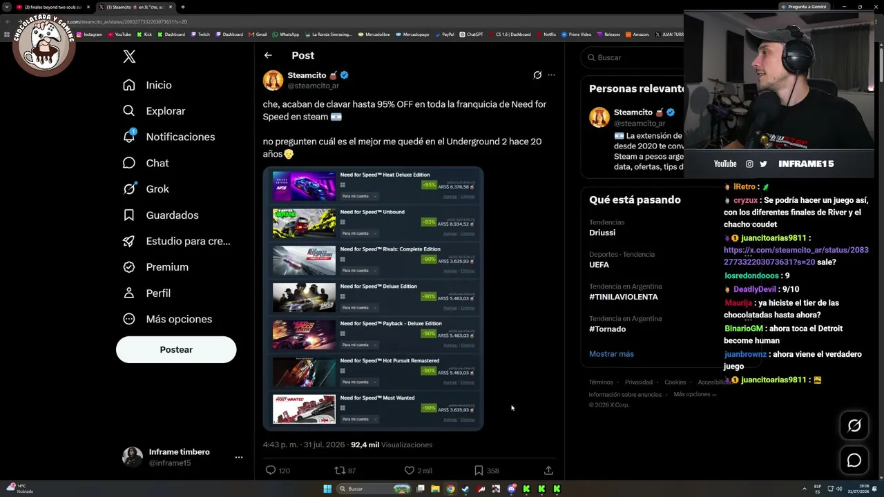Open Notificaciones in the sidebar

pyautogui.click(x=169, y=137)
